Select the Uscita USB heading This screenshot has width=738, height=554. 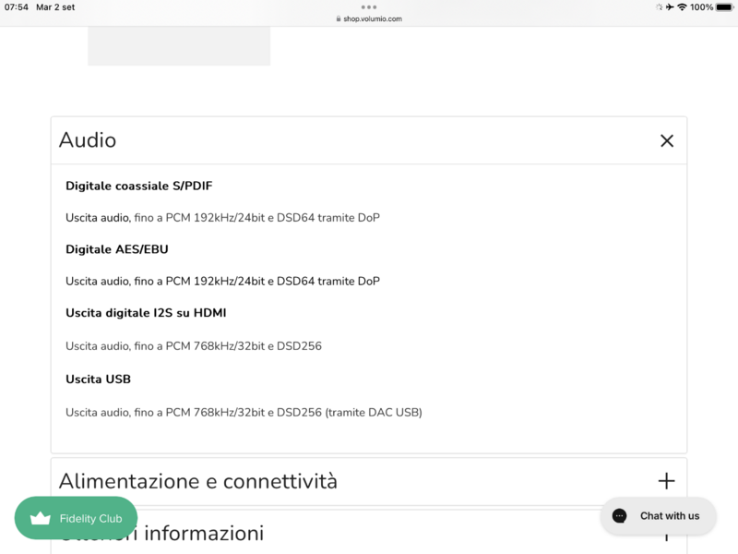[x=98, y=379]
